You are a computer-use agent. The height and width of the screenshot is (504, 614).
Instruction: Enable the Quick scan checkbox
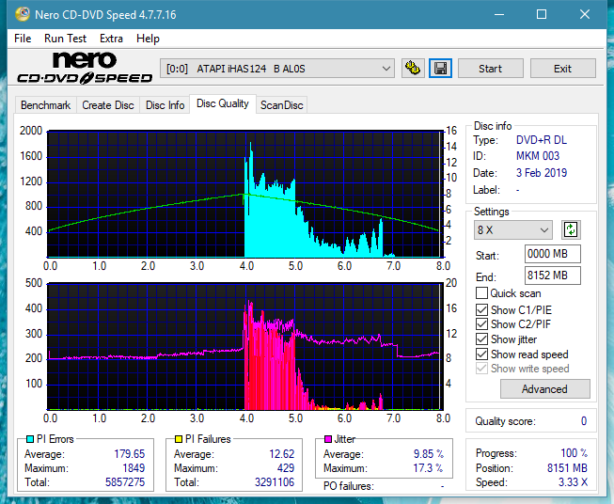[481, 293]
